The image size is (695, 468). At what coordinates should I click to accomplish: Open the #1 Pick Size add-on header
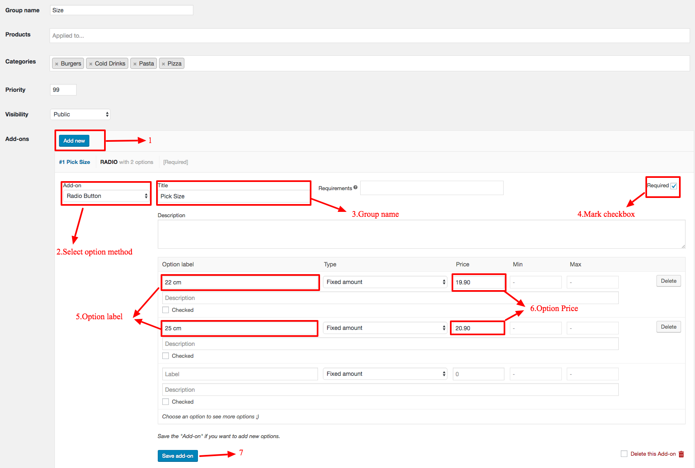pyautogui.click(x=75, y=162)
